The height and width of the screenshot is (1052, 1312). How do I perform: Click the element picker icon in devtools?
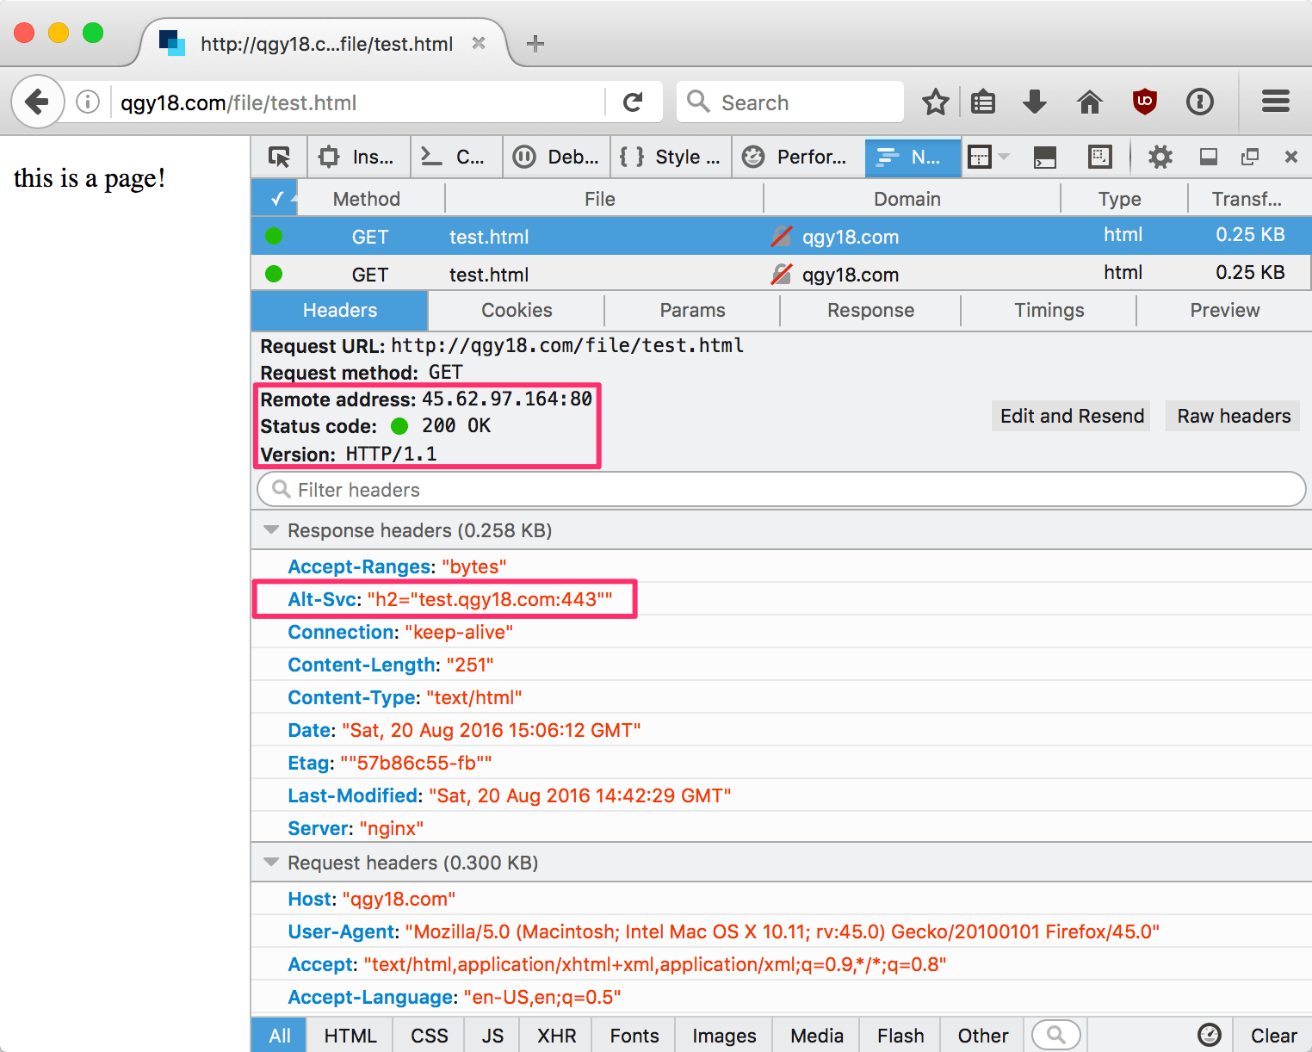pos(279,157)
